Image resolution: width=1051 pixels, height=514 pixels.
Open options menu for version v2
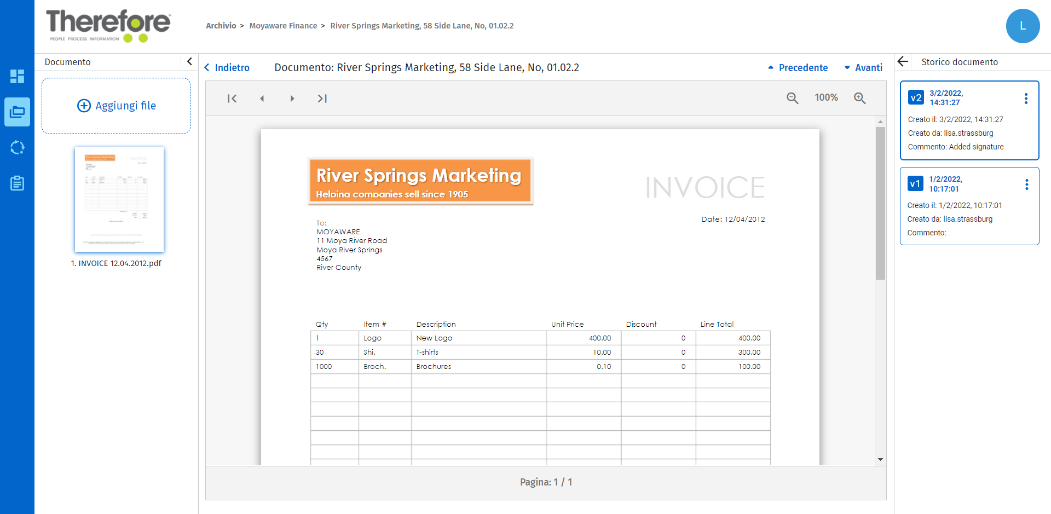(x=1026, y=99)
